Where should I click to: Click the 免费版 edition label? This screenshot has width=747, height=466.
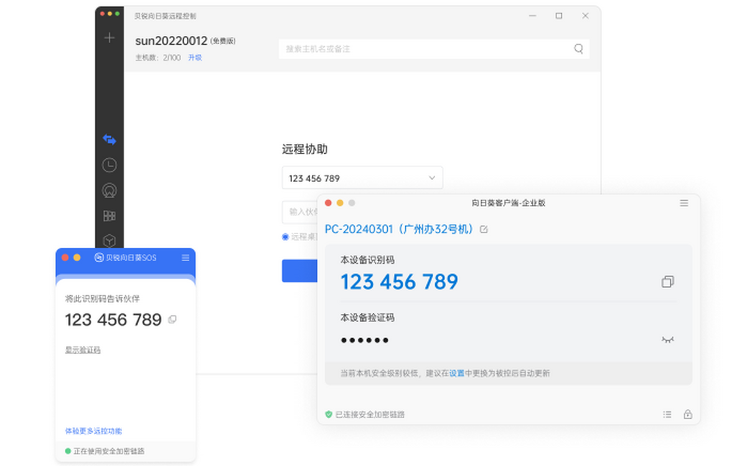tap(223, 42)
